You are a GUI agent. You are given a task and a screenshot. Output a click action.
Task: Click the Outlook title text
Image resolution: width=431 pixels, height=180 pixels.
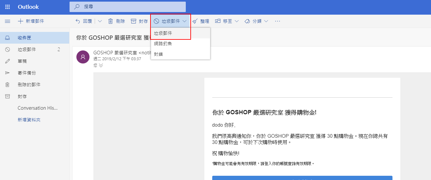pos(28,7)
